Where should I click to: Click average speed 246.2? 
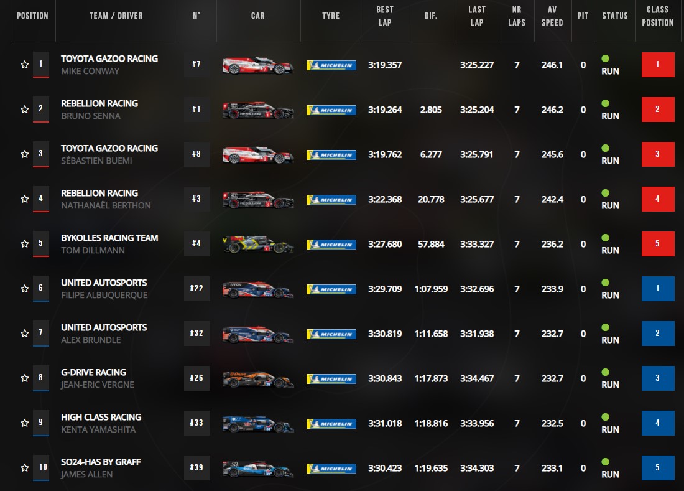click(552, 110)
